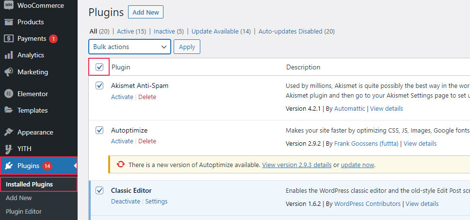The height and width of the screenshot is (220, 470).
Task: Click the Marketing megaphone icon
Action: tap(9, 72)
